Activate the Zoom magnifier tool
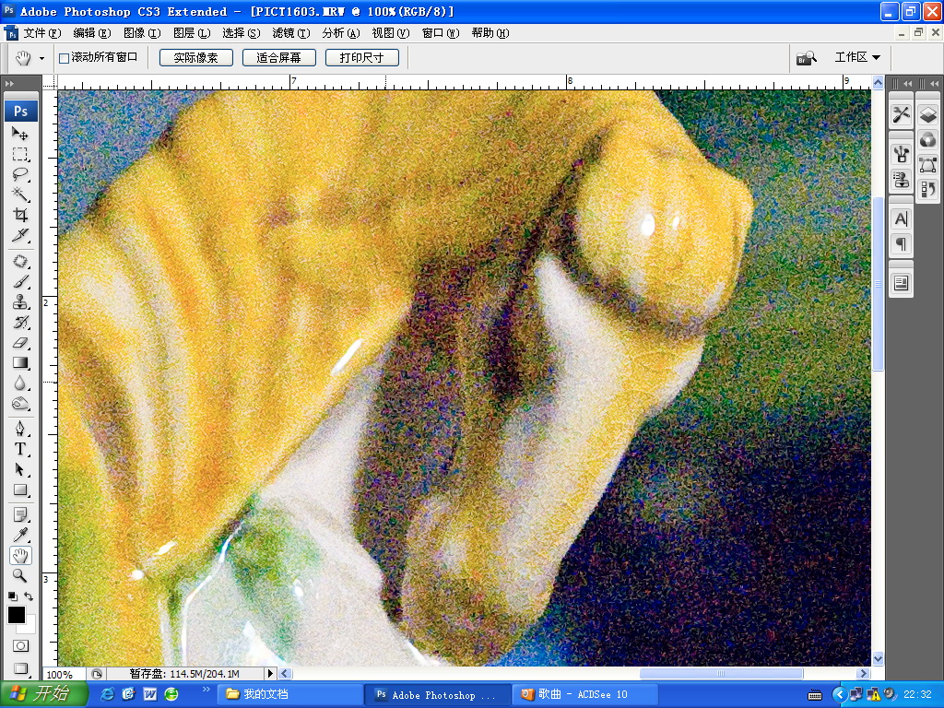The width and height of the screenshot is (944, 708). (x=20, y=575)
